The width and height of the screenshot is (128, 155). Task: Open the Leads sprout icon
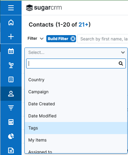click(x=11, y=65)
